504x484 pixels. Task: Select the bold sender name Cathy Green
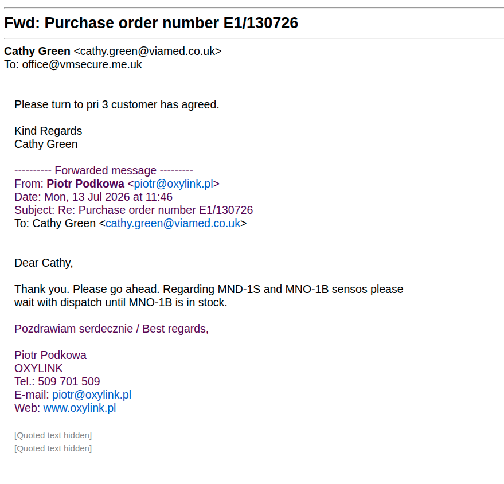tap(37, 51)
